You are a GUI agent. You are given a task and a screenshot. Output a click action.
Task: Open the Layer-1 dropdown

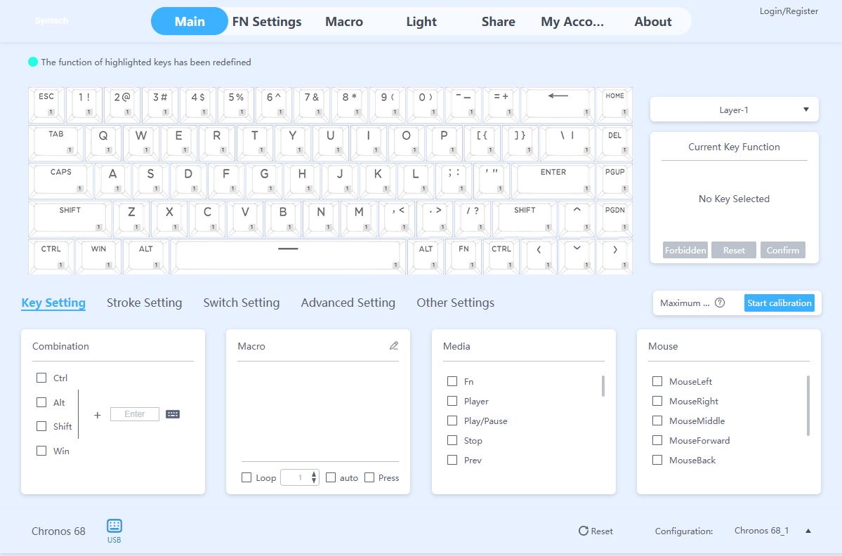[x=734, y=110]
